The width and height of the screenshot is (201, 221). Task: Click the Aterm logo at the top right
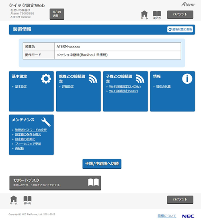[188, 4]
